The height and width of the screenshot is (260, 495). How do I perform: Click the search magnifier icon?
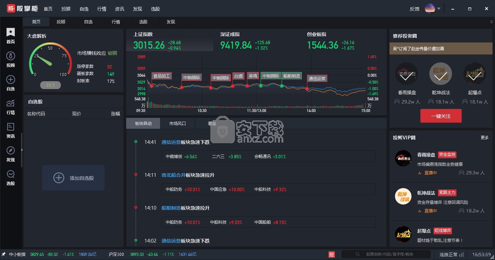click(x=358, y=254)
